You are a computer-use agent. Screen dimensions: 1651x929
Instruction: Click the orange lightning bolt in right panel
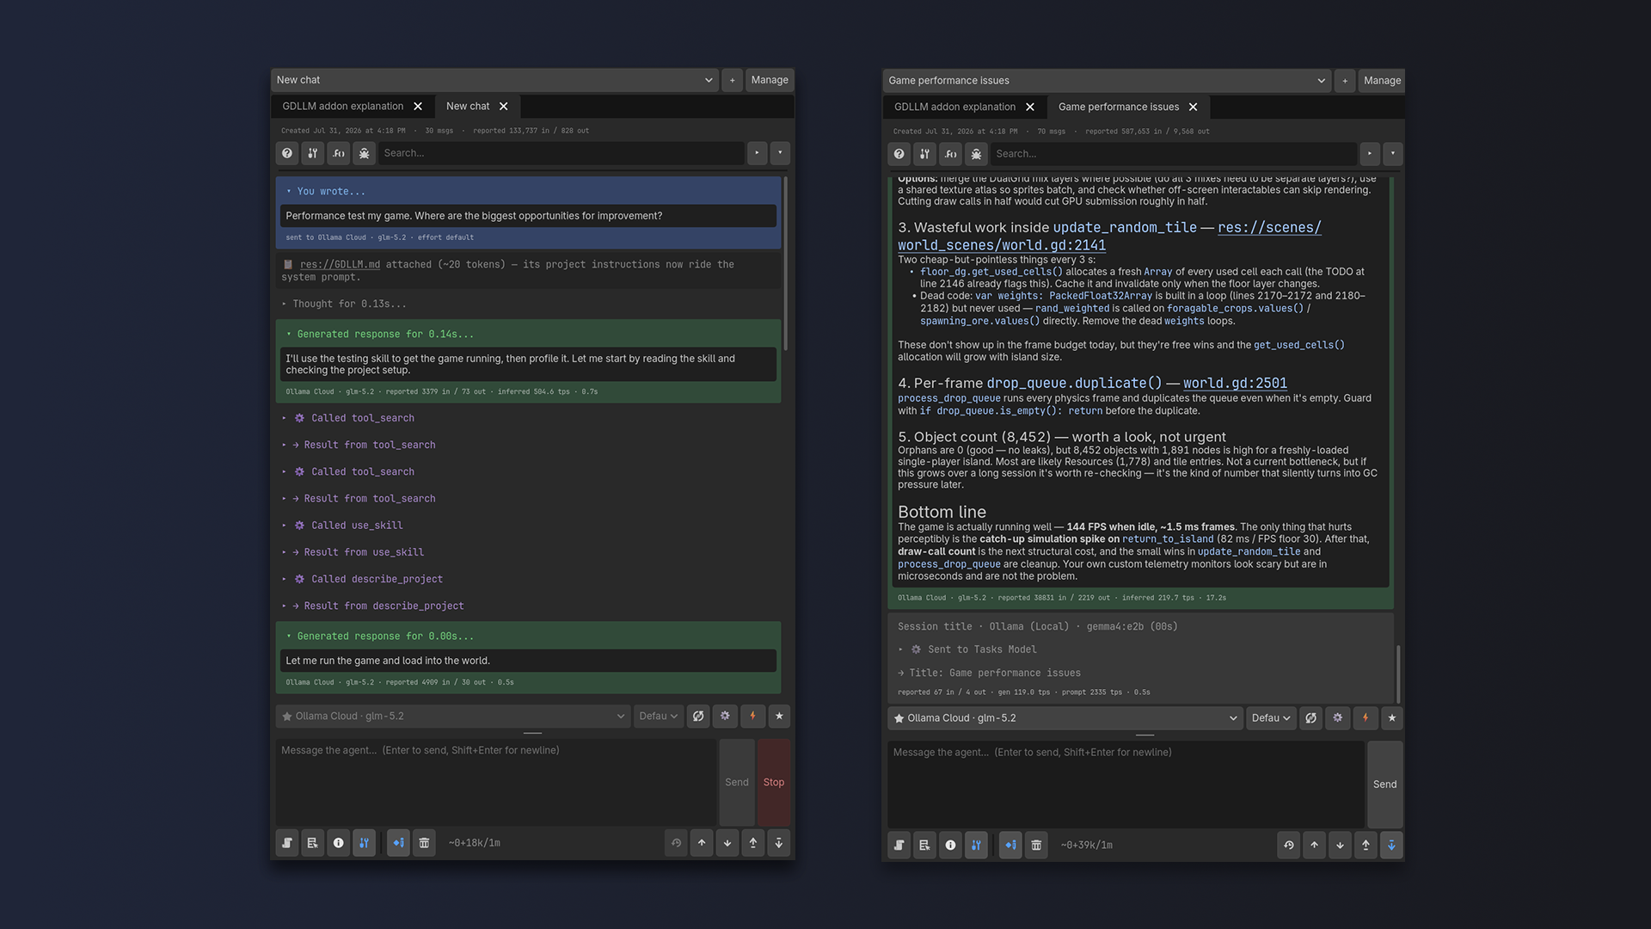[x=1365, y=717]
